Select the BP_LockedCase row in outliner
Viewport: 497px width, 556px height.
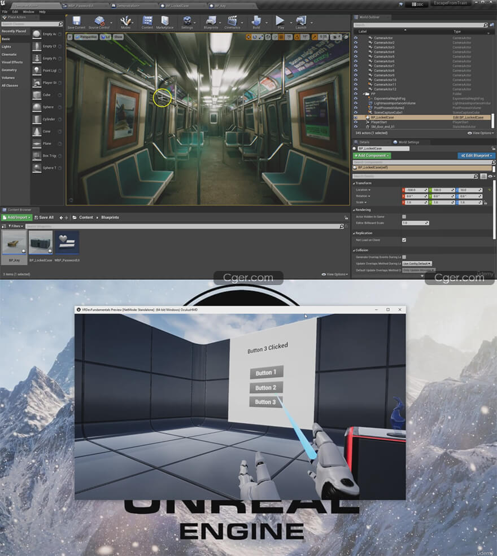[422, 117]
